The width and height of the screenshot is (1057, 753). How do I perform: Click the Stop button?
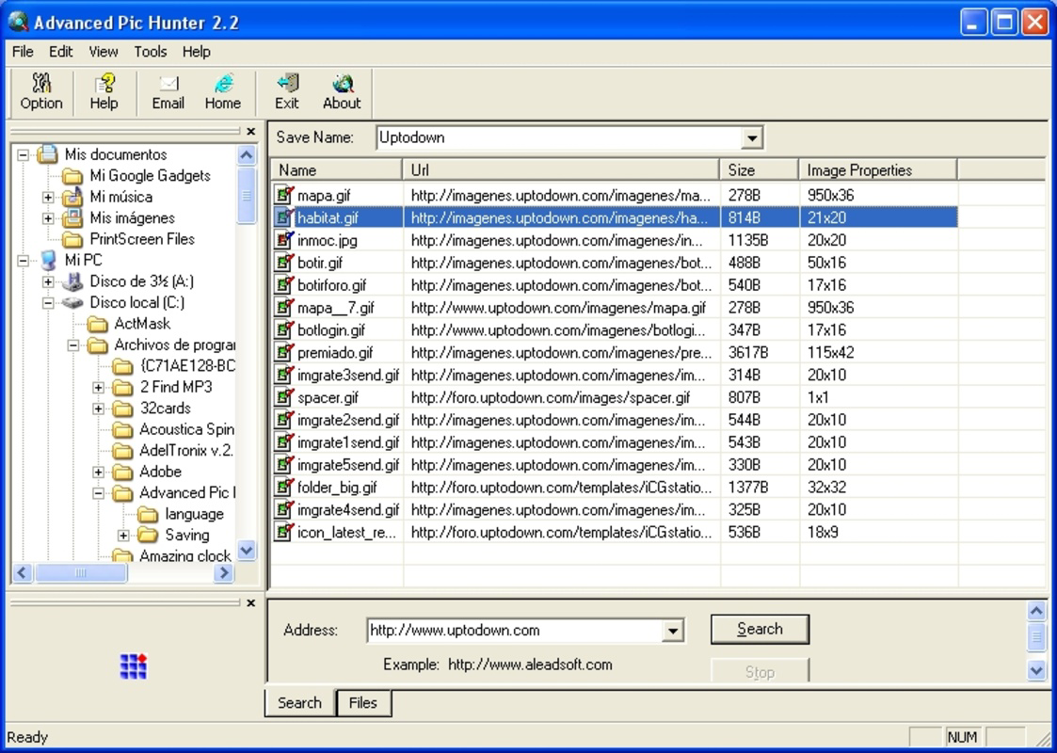(760, 671)
